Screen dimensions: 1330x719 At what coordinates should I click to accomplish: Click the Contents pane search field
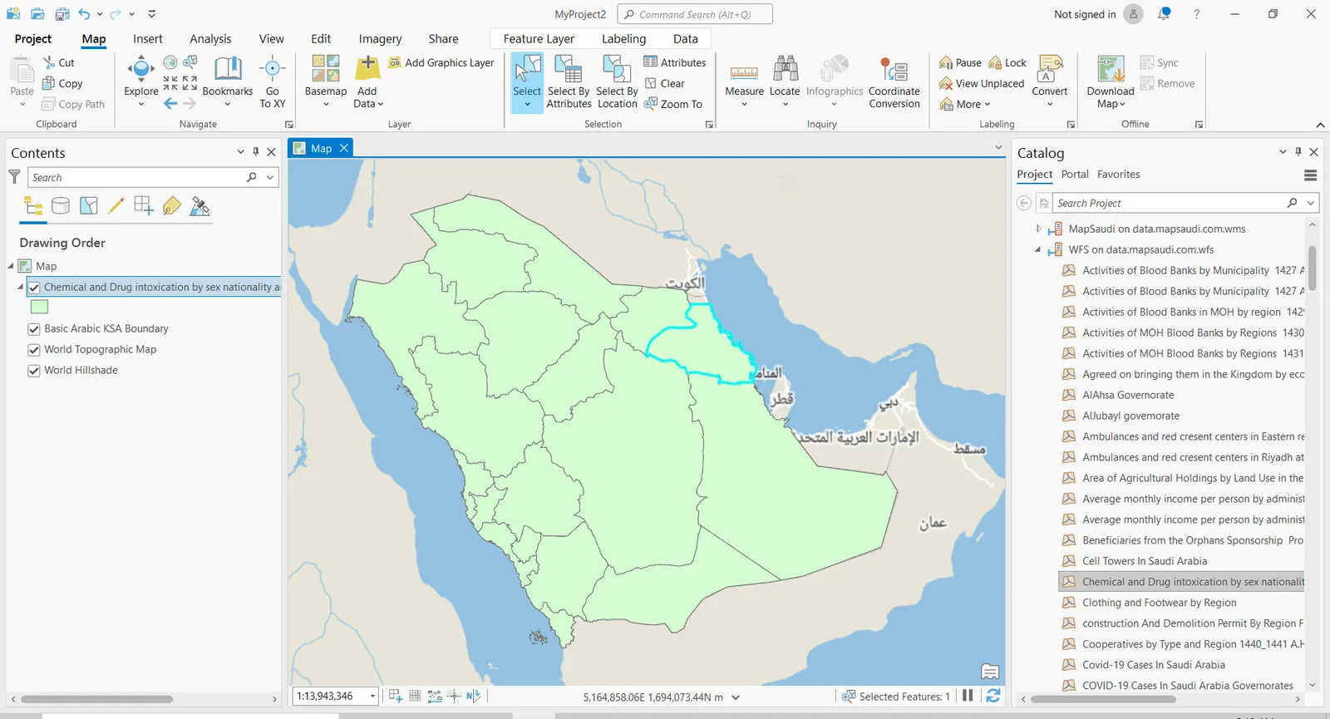pos(137,178)
